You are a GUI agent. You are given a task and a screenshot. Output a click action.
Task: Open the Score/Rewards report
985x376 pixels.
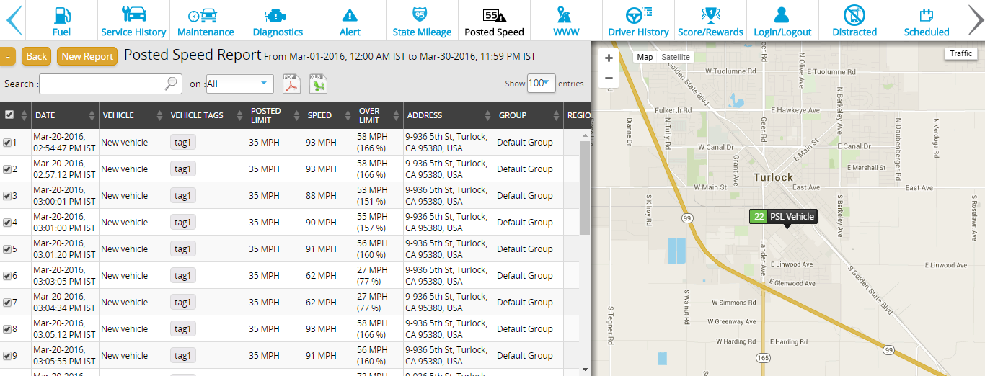click(710, 20)
